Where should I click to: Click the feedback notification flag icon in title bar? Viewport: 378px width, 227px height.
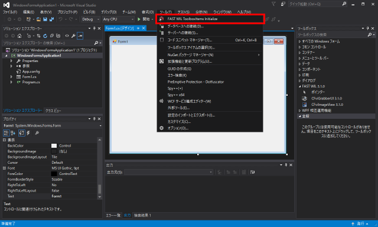point(273,4)
